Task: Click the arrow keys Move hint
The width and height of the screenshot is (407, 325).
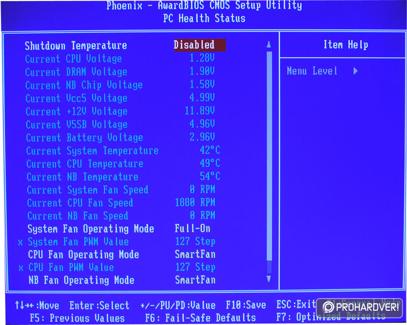Action: 37,306
